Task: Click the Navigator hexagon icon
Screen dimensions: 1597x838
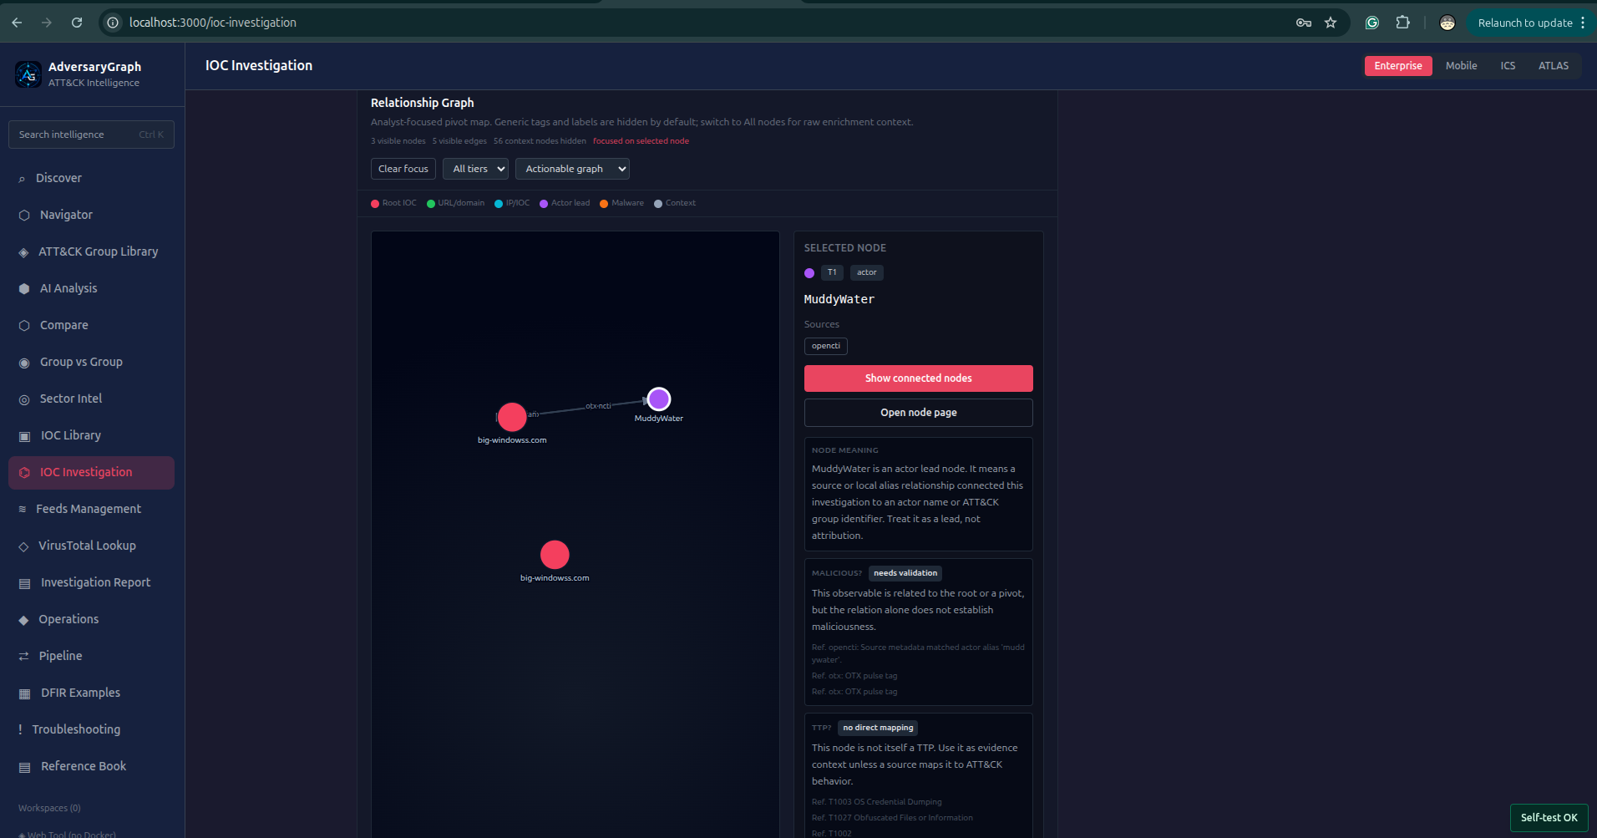Action: pos(24,216)
